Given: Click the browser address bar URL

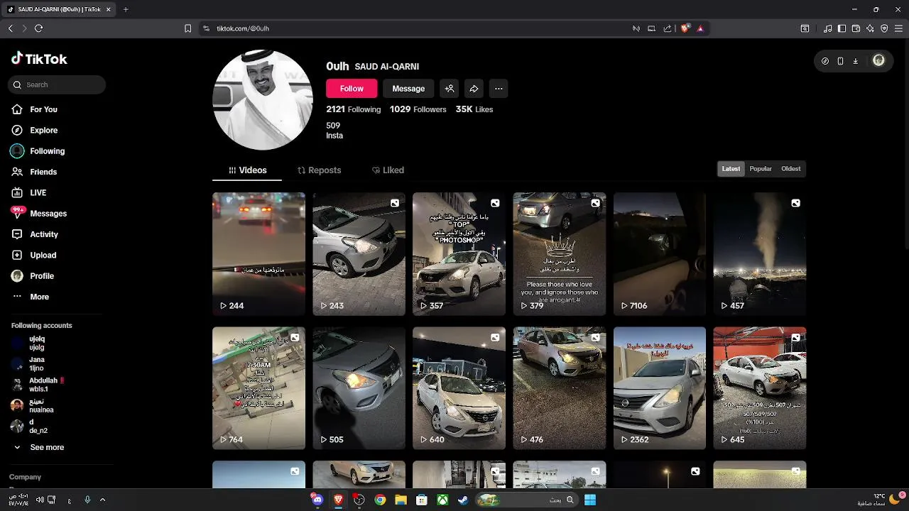Looking at the screenshot, I should tap(243, 28).
